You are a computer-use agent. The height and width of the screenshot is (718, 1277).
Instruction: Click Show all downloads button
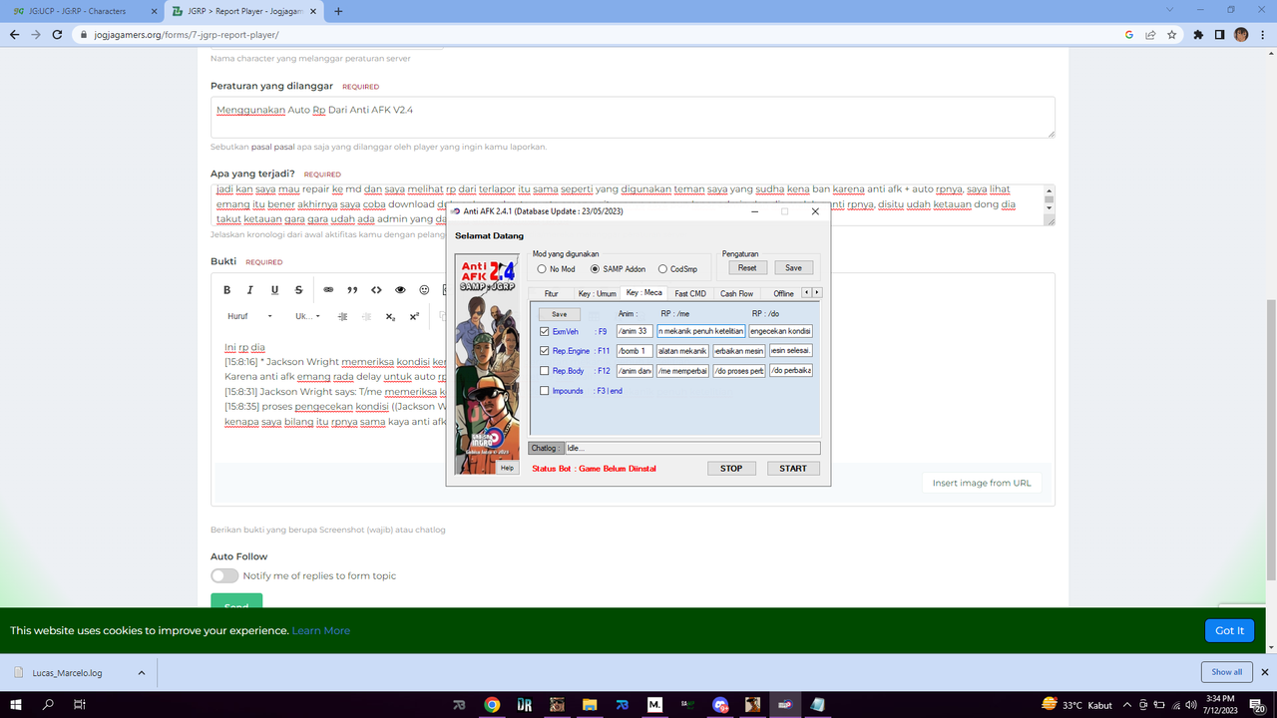point(1227,672)
